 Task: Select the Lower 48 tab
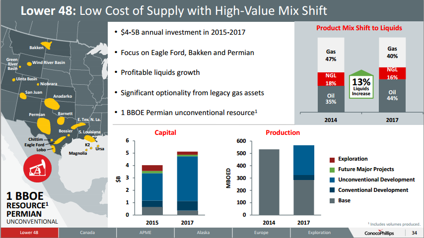click(29, 233)
